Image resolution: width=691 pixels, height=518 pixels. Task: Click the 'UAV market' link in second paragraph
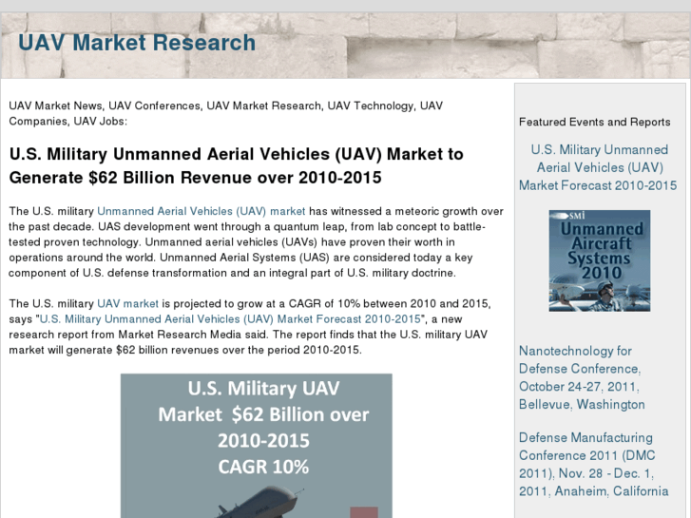pos(127,304)
